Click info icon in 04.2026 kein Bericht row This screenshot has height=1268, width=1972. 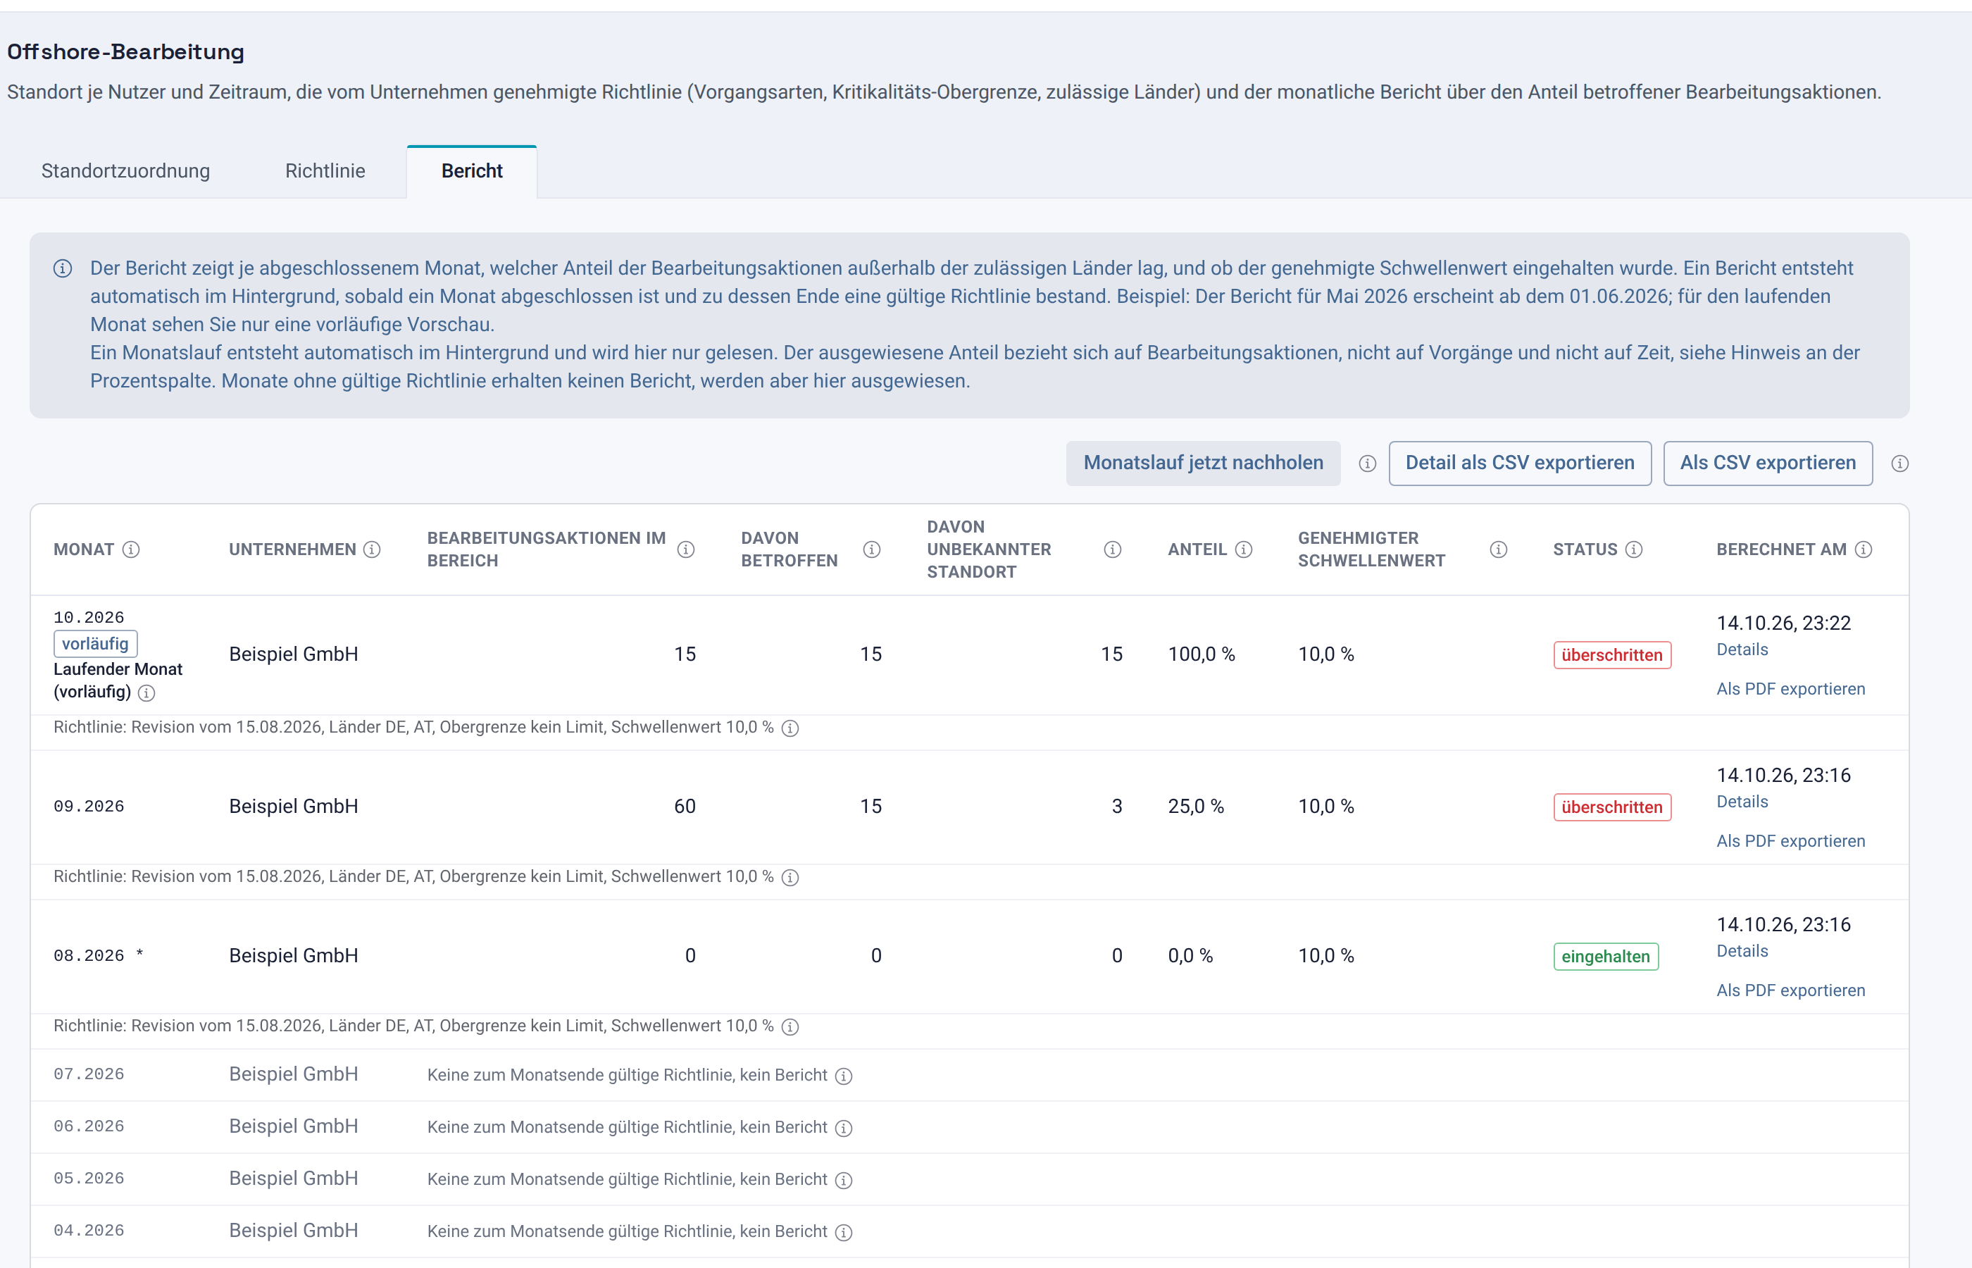click(844, 1232)
